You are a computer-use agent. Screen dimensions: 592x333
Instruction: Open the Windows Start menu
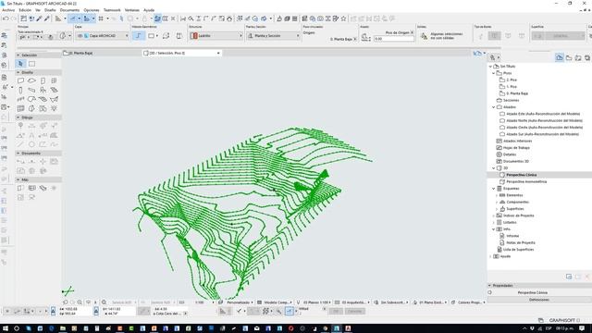6,328
